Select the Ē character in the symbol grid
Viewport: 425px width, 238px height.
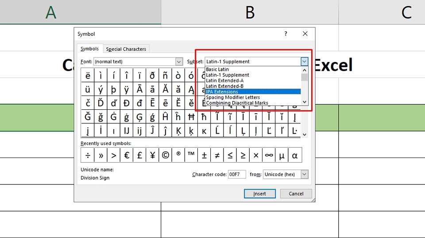(152, 103)
